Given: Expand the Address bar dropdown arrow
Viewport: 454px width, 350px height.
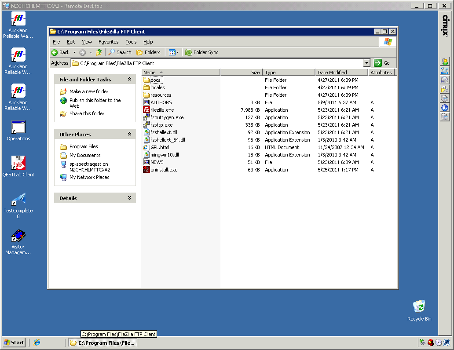Looking at the screenshot, I should tap(367, 63).
